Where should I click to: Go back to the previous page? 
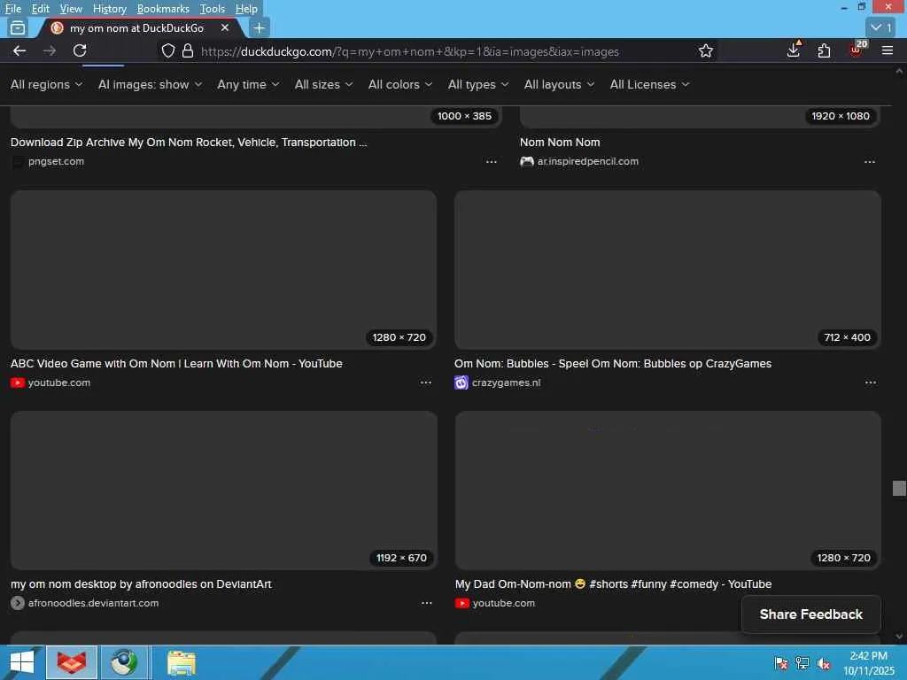19,50
